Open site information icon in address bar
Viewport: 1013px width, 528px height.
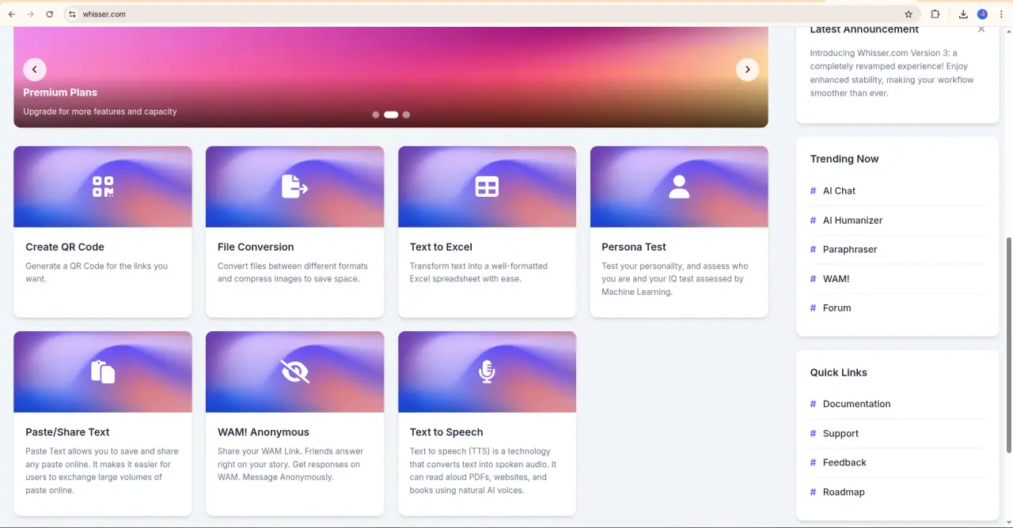tap(72, 14)
